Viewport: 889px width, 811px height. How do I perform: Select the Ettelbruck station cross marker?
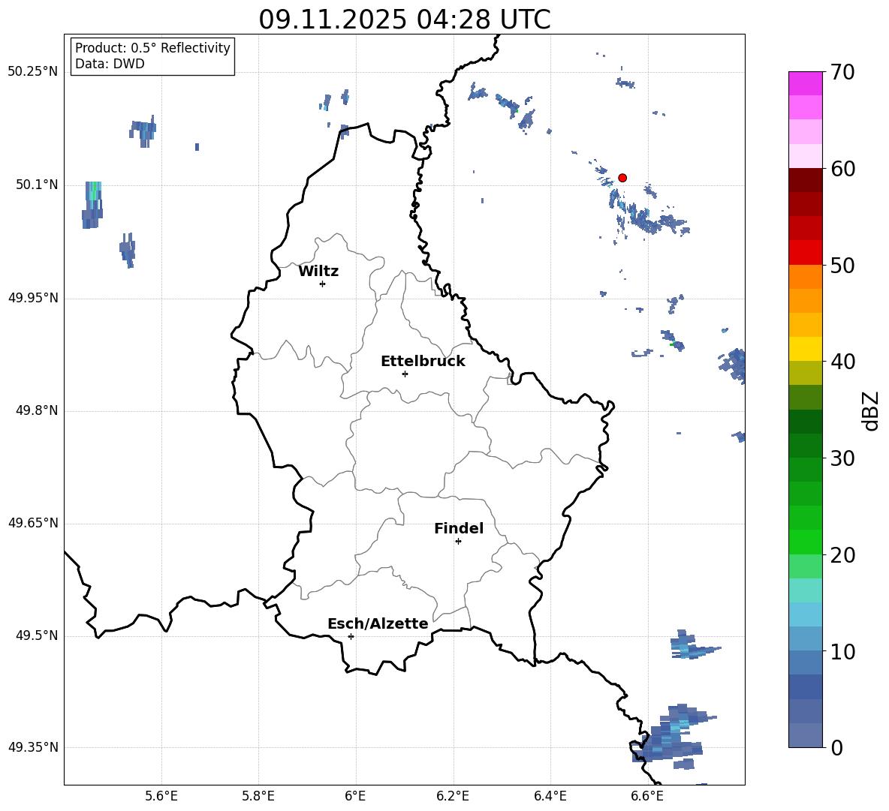pyautogui.click(x=405, y=374)
